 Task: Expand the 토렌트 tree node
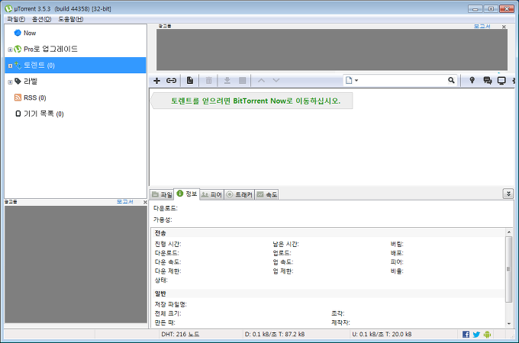tap(10, 66)
